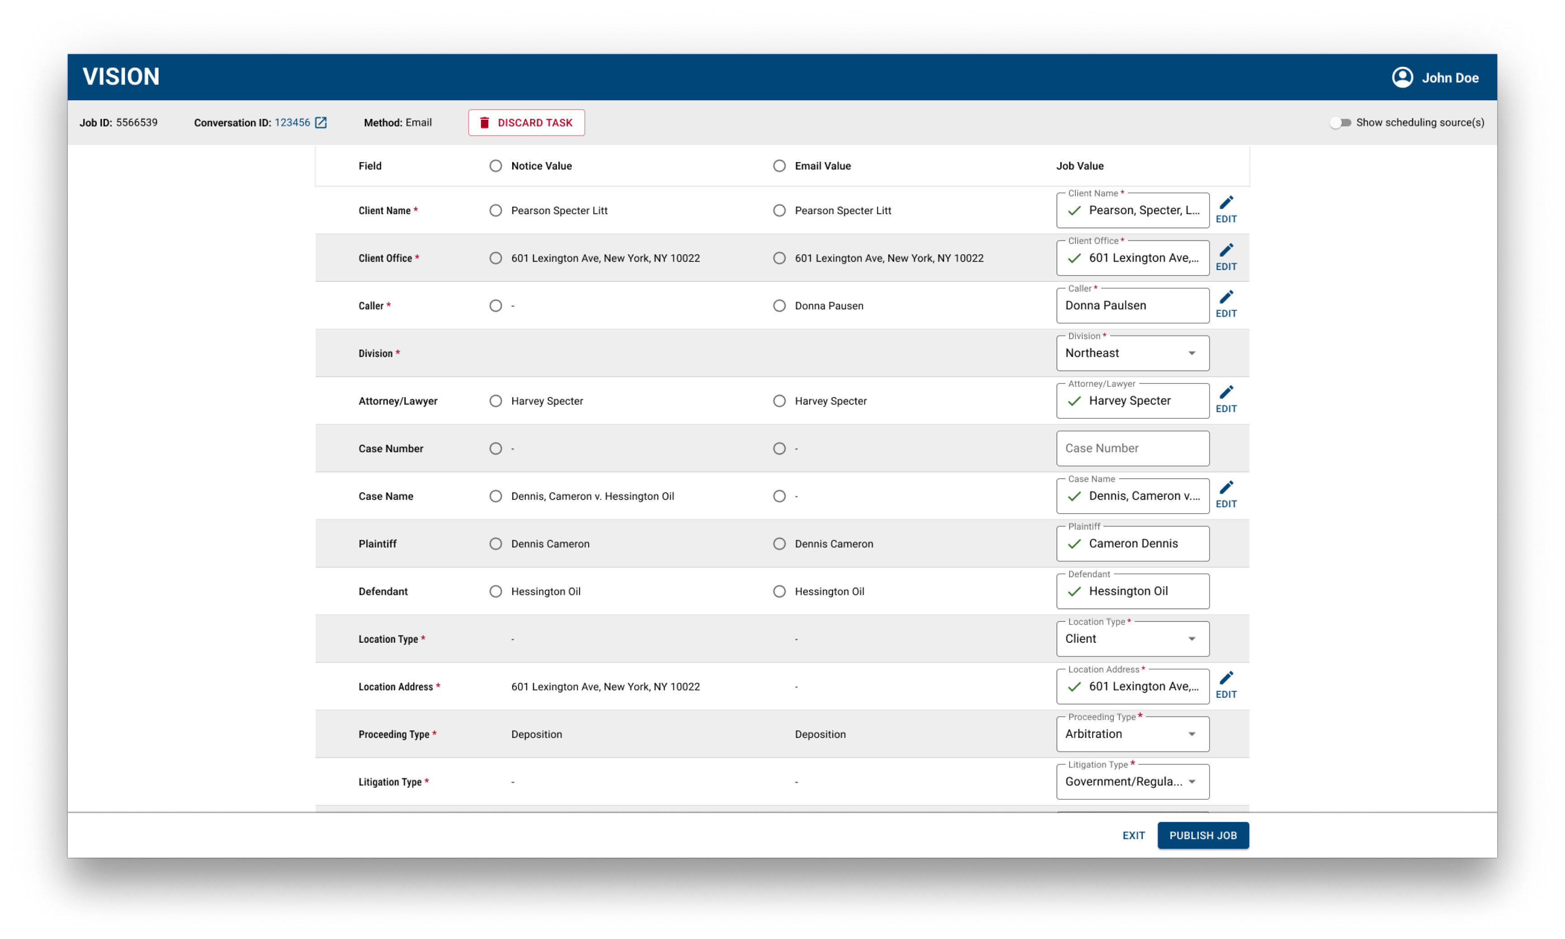Choose Email value for Attorney Harvey Specter
1565x939 pixels.
click(779, 401)
